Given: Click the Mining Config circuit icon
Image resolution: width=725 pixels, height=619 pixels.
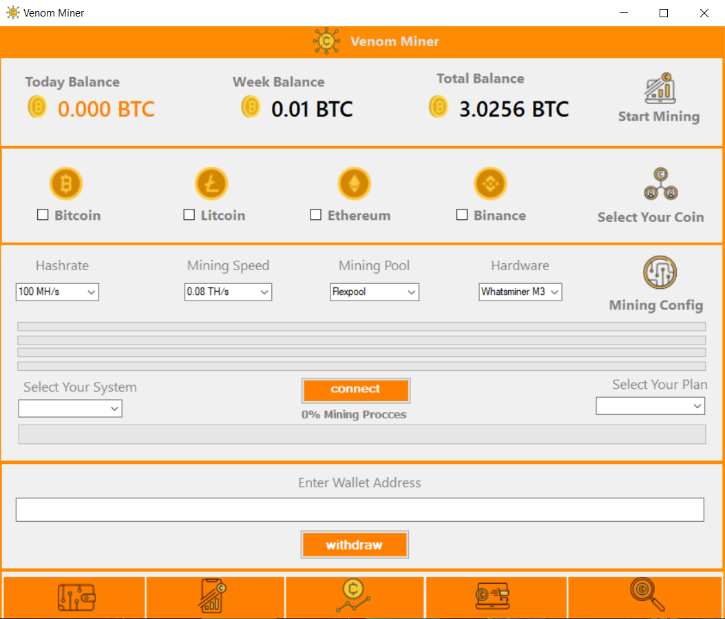Looking at the screenshot, I should pos(660,273).
